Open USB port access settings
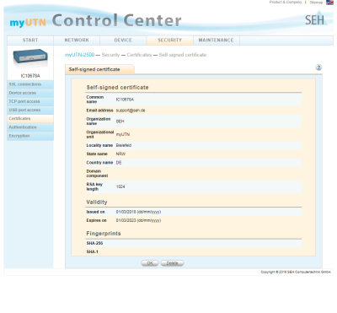Image resolution: width=337 pixels, height=313 pixels. [30, 111]
